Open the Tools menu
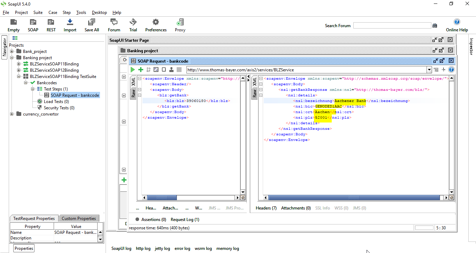Screen dimensions: 476x253 point(81,12)
